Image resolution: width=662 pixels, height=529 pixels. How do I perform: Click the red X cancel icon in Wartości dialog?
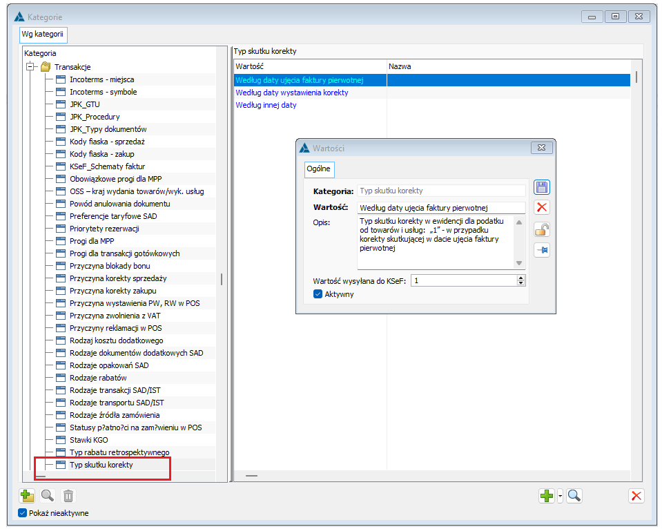[x=541, y=207]
